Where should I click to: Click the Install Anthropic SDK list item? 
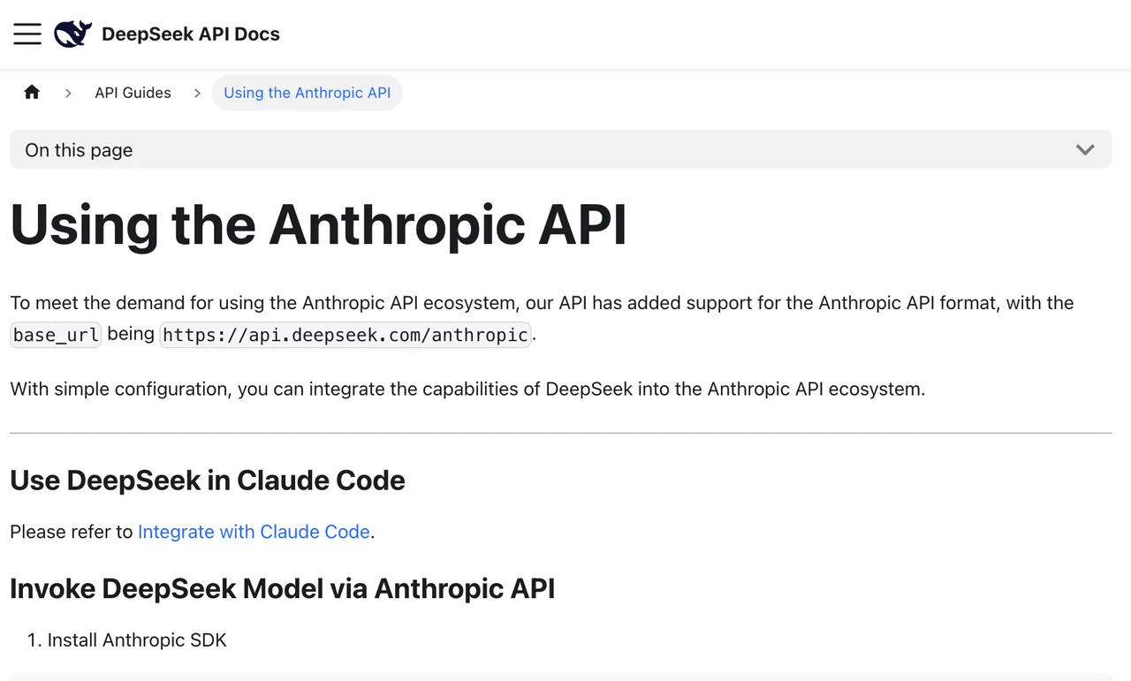137,640
